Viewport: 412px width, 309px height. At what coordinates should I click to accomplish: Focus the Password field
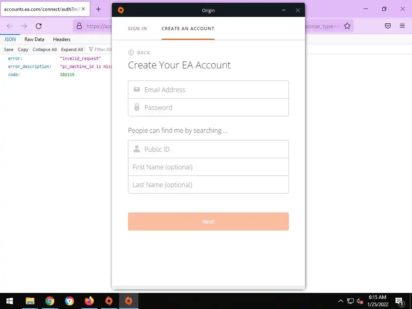(x=208, y=107)
